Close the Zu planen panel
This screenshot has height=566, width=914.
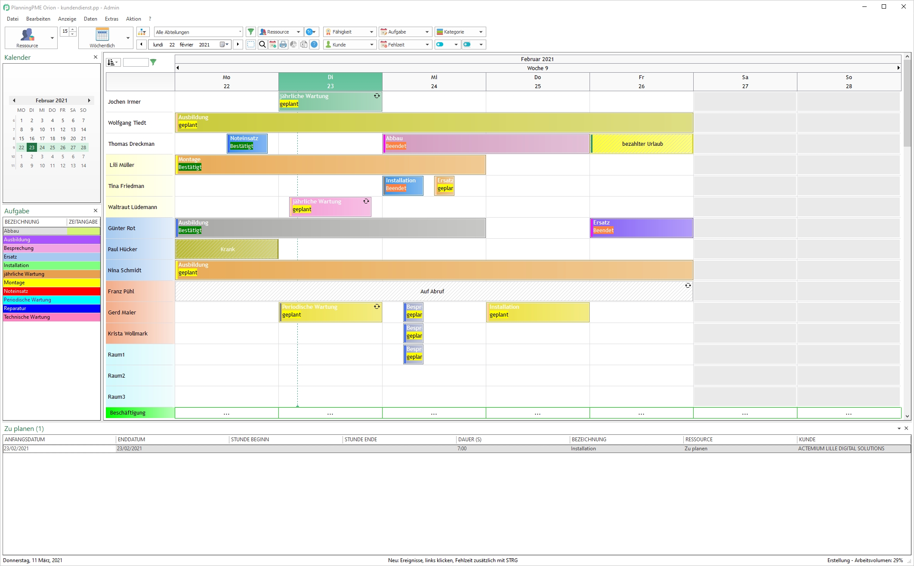click(906, 428)
